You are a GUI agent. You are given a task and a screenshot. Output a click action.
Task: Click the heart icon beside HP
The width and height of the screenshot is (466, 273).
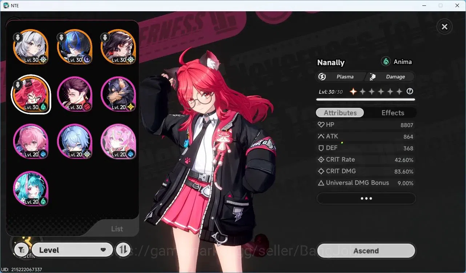pos(321,125)
